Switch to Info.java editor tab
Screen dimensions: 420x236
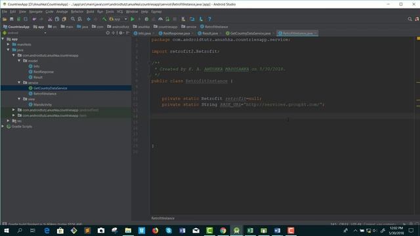pos(144,33)
